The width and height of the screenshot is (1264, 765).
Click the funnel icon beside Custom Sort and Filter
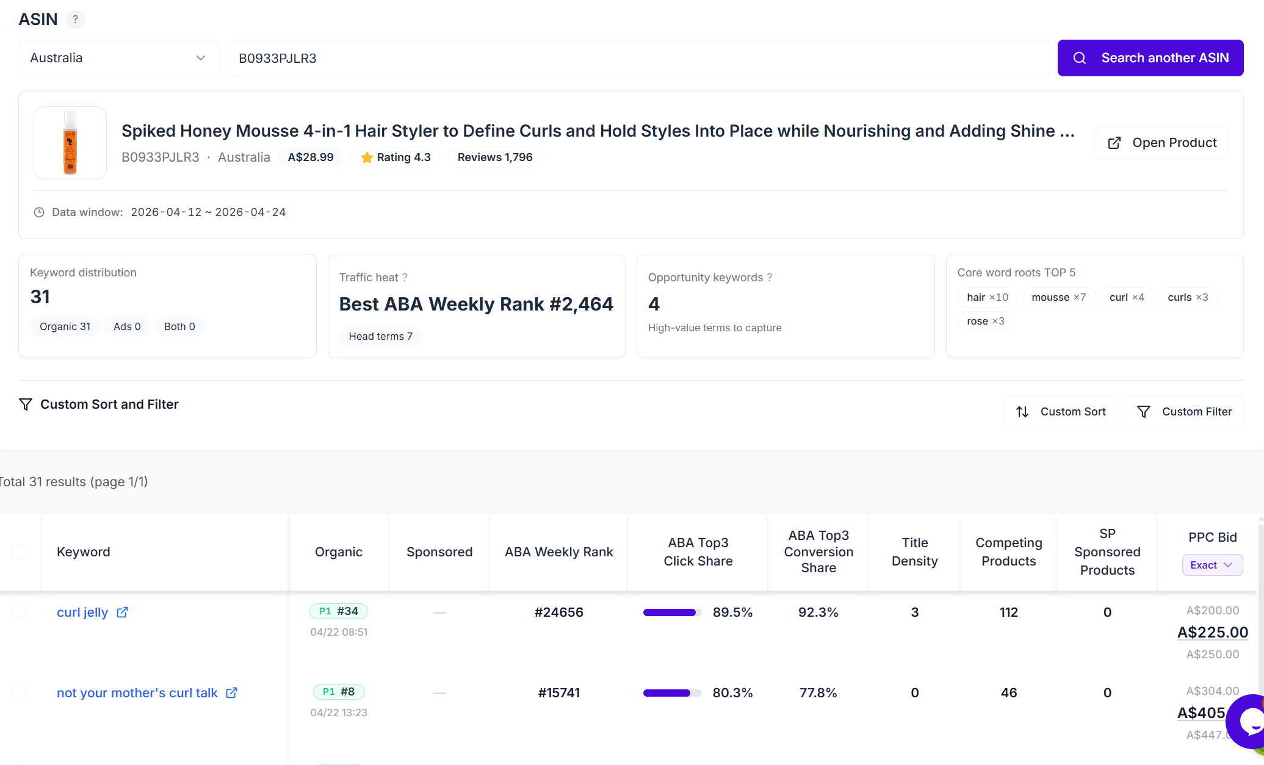coord(26,404)
